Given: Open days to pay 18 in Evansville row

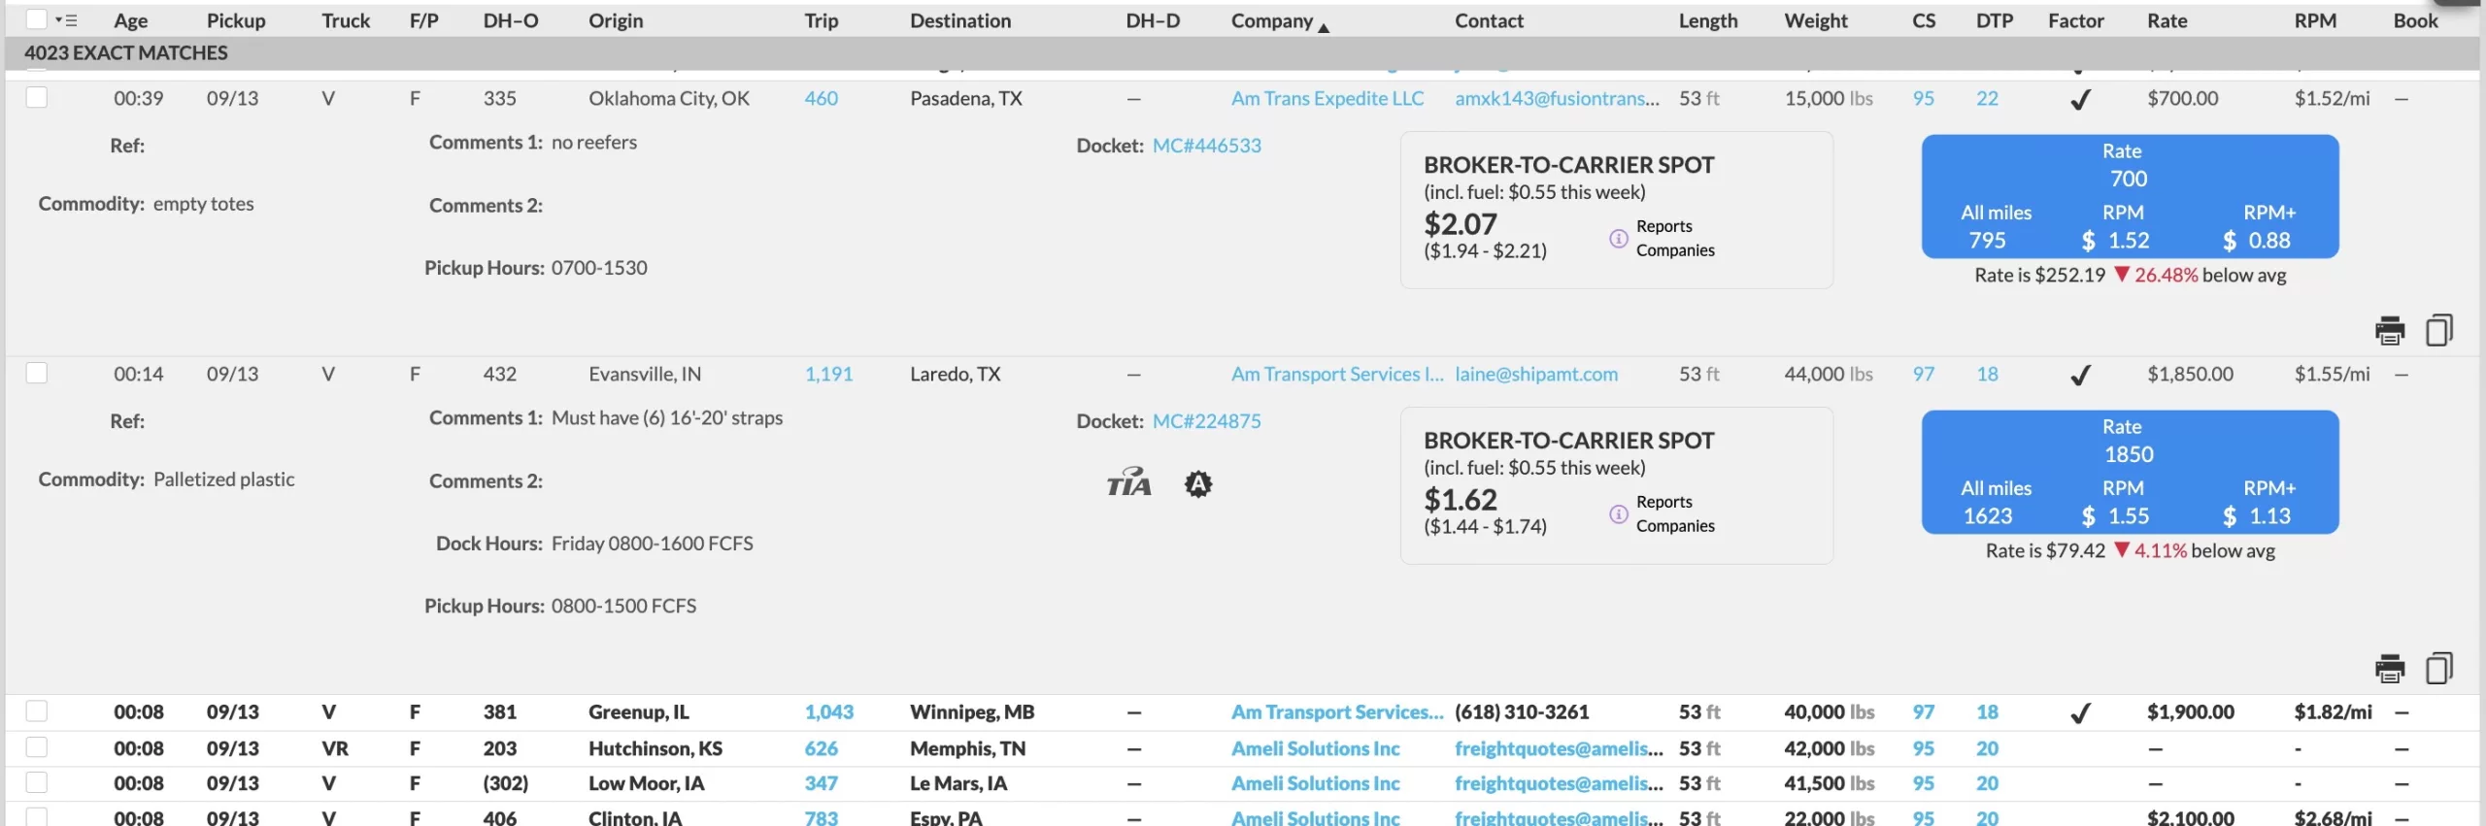Looking at the screenshot, I should 1987,374.
